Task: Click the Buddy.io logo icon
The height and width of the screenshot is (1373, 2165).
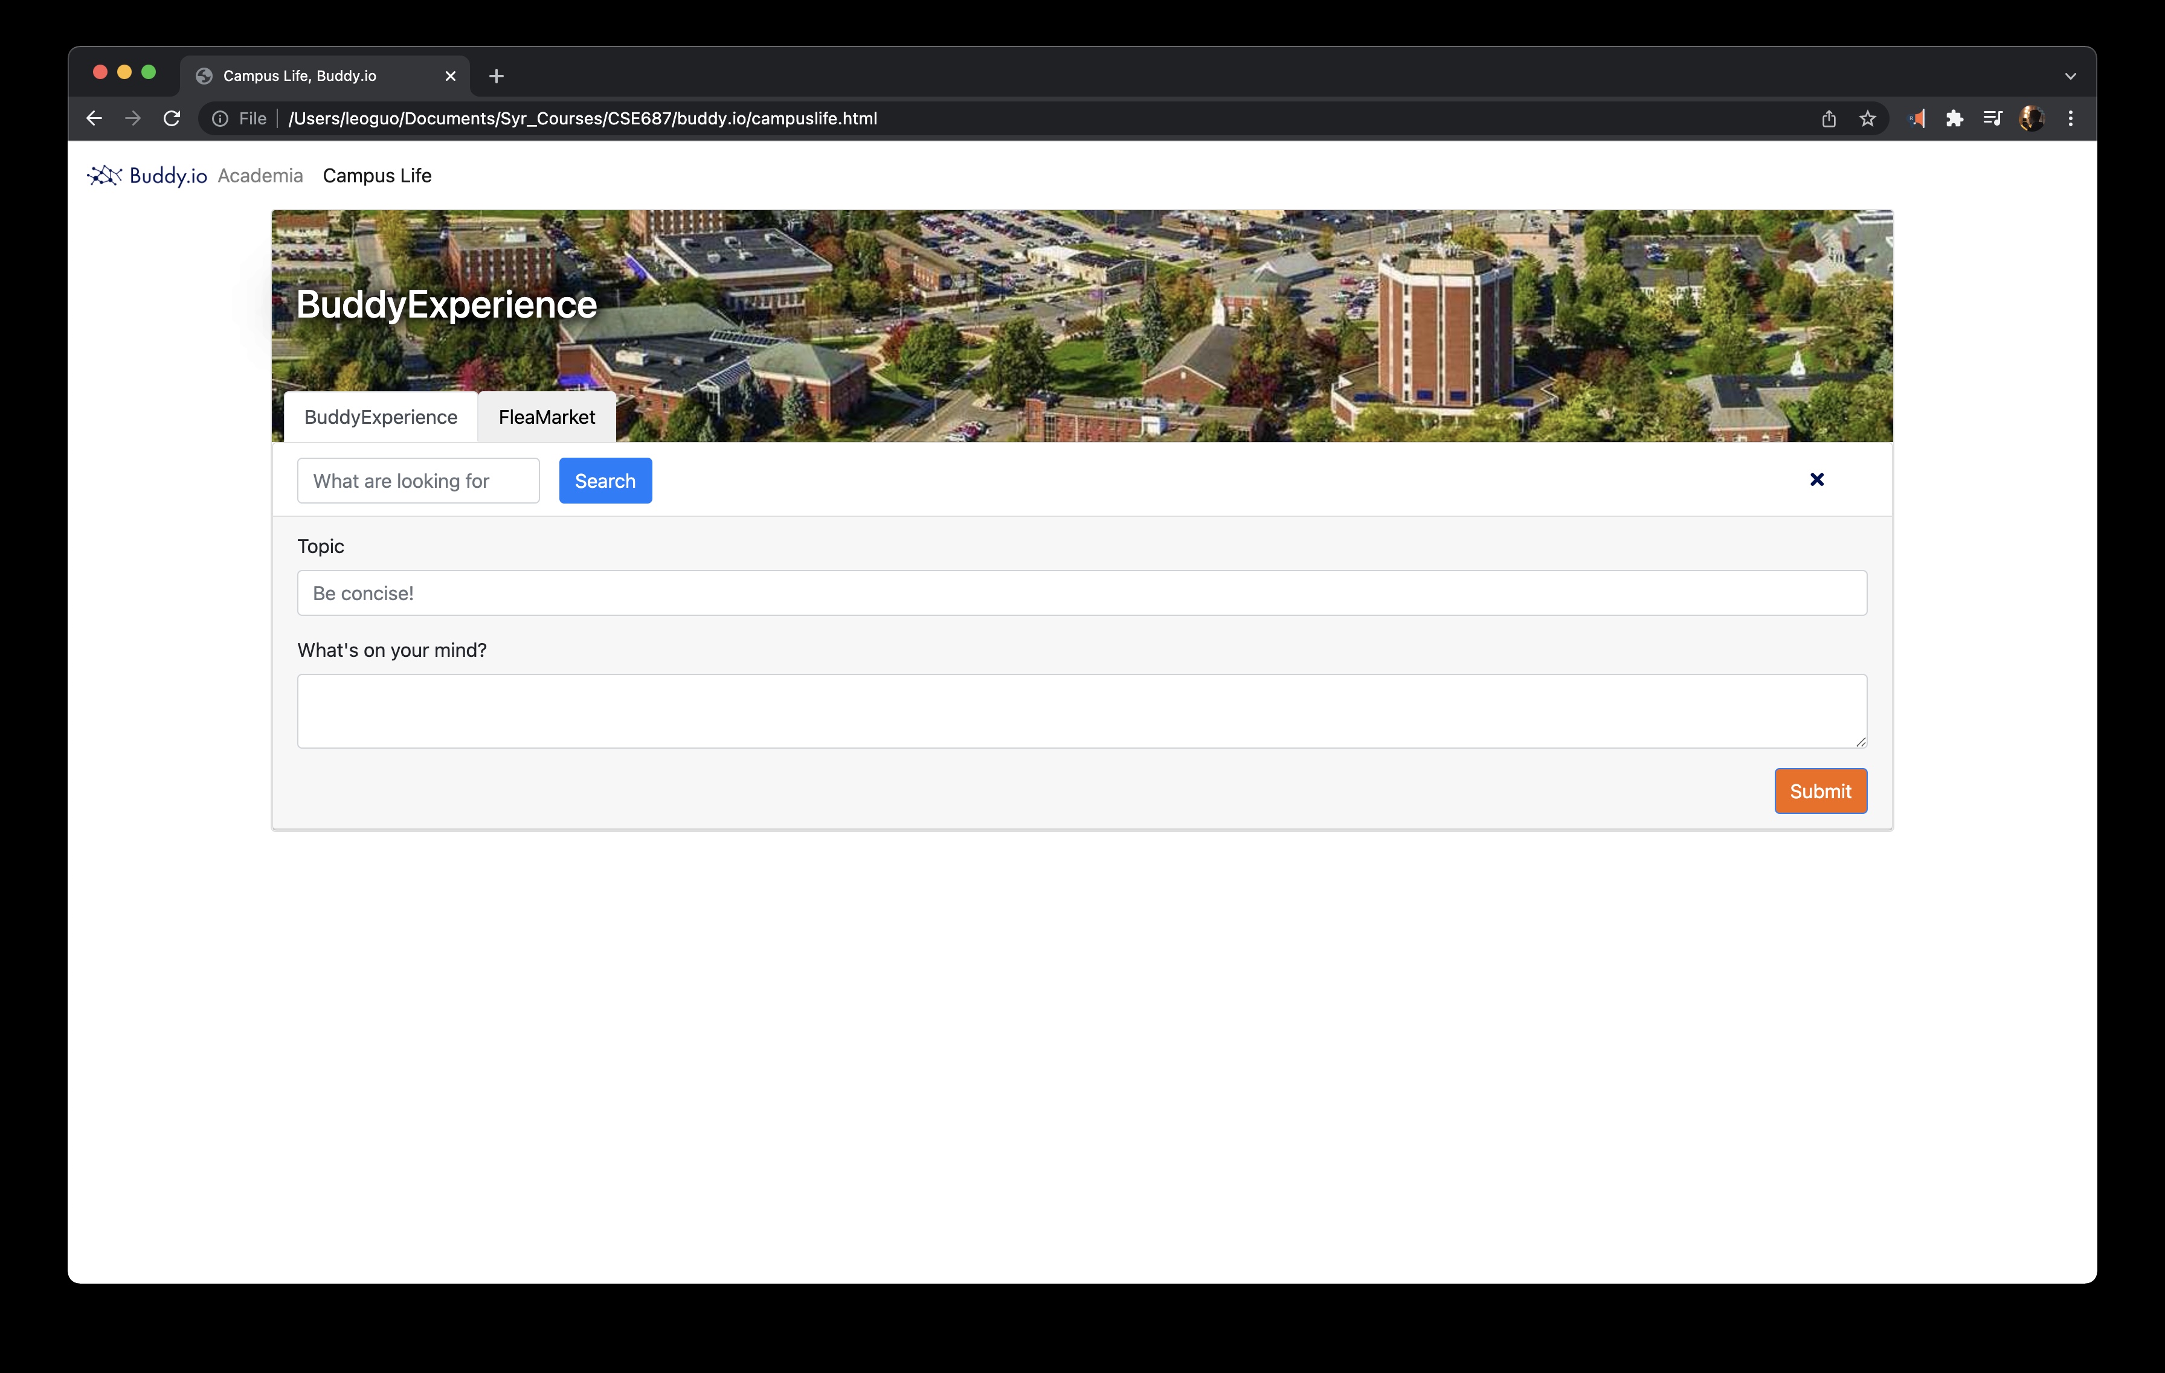Action: pyautogui.click(x=105, y=175)
